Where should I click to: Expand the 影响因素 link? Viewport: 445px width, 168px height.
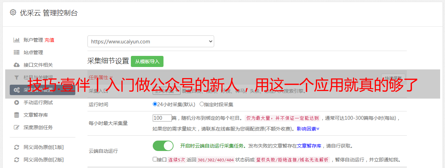(x=308, y=129)
